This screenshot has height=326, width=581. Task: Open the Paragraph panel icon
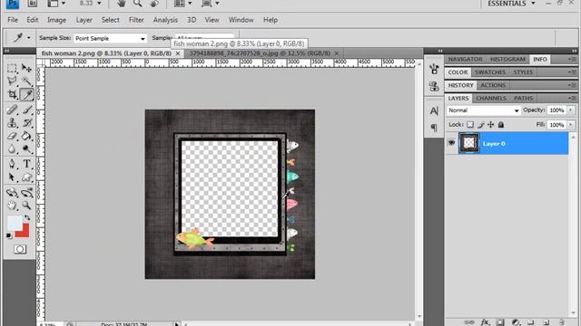click(434, 128)
